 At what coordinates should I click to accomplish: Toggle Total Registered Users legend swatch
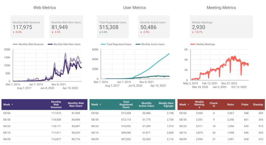[103, 44]
